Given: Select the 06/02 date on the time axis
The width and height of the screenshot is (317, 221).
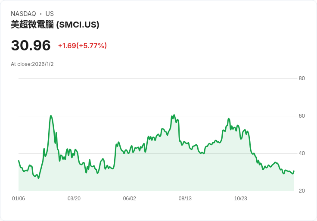Looking at the screenshot, I should 130,199.
